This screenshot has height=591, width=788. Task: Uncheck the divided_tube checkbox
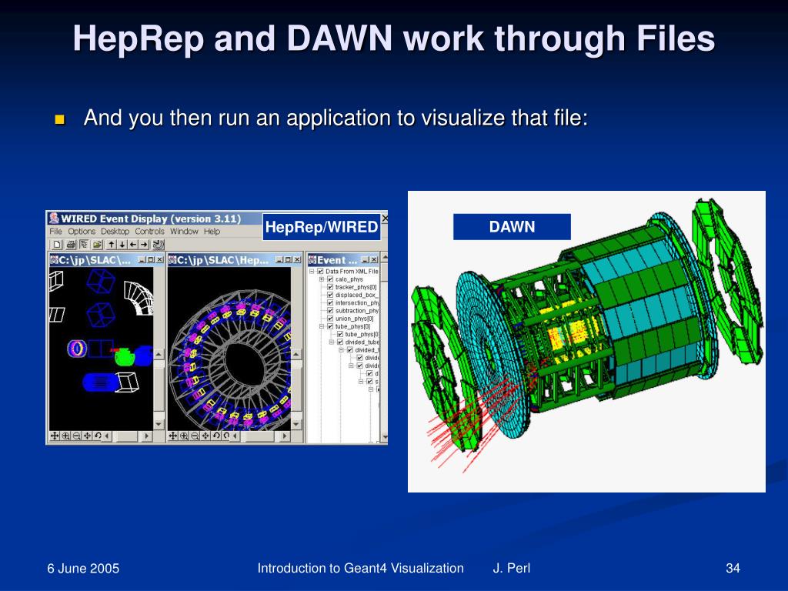click(x=340, y=342)
